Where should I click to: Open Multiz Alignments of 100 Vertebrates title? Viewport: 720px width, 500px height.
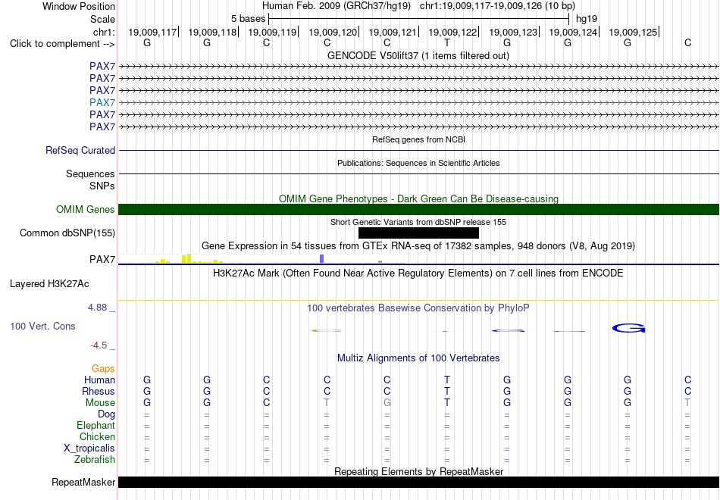click(418, 358)
